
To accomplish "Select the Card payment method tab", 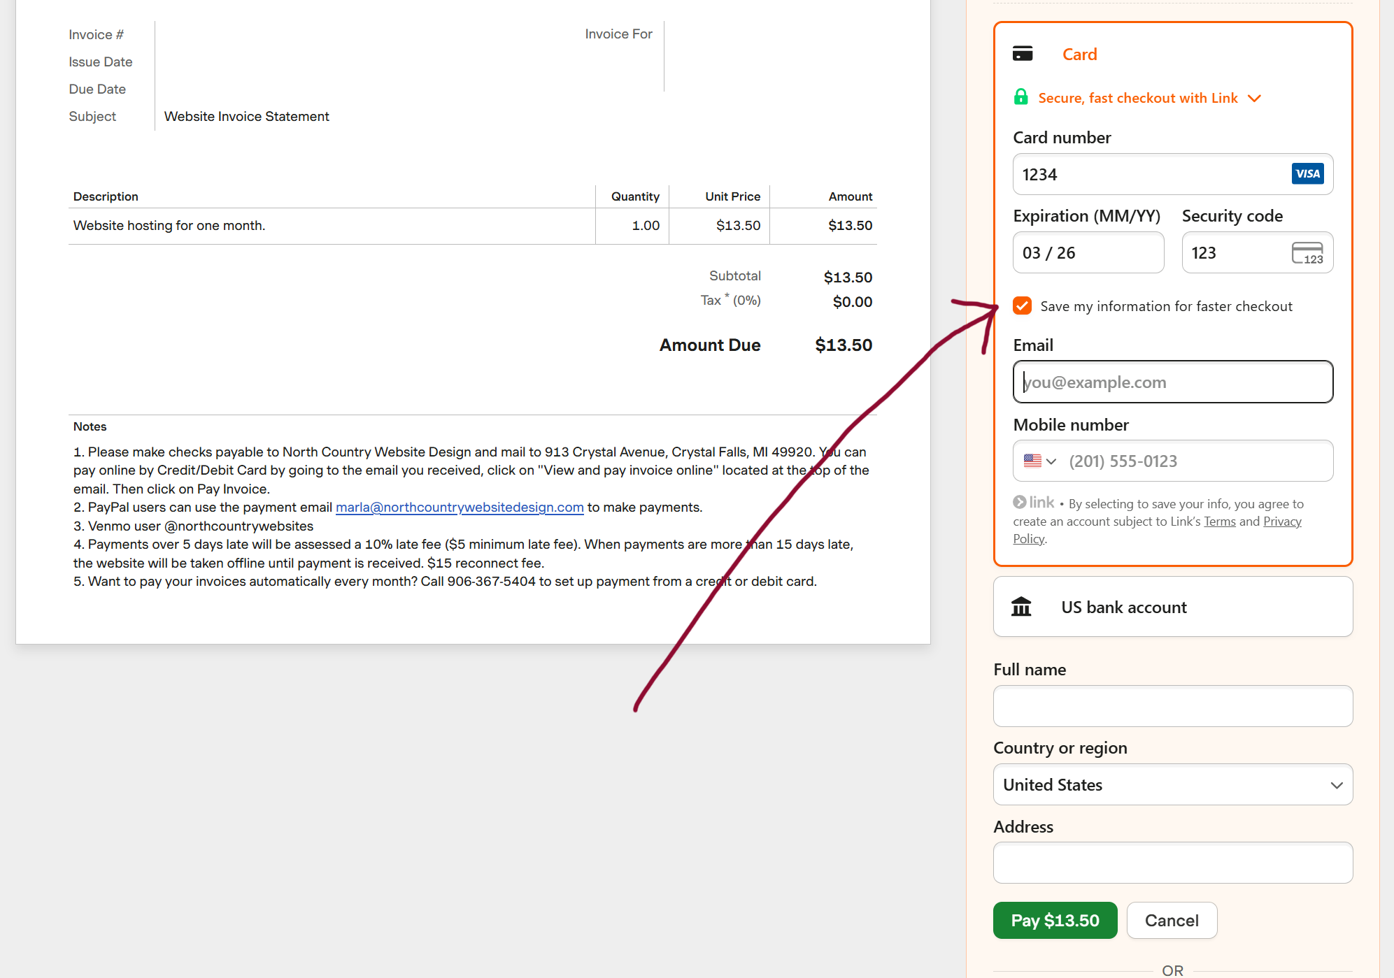I will (x=1079, y=55).
